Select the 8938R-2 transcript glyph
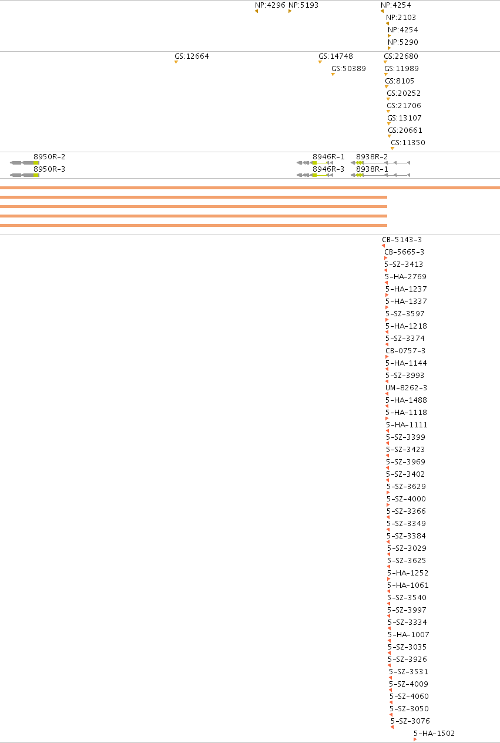 point(380,162)
